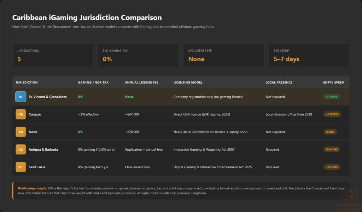This screenshot has width=362, height=212.
Task: Click the Application + annual fees cell
Action: (x=144, y=150)
